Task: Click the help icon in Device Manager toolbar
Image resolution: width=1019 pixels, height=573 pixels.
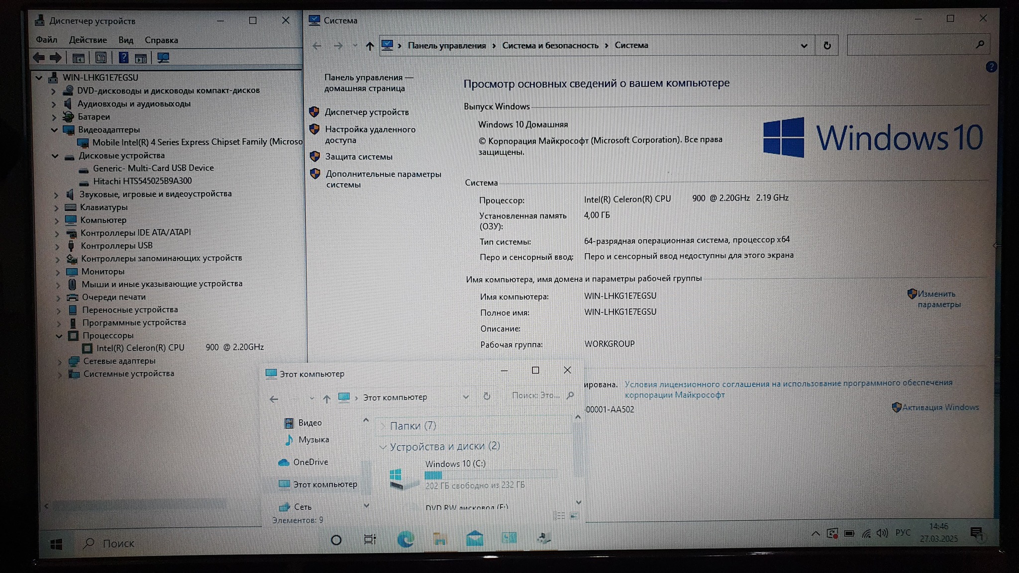Action: tap(123, 58)
